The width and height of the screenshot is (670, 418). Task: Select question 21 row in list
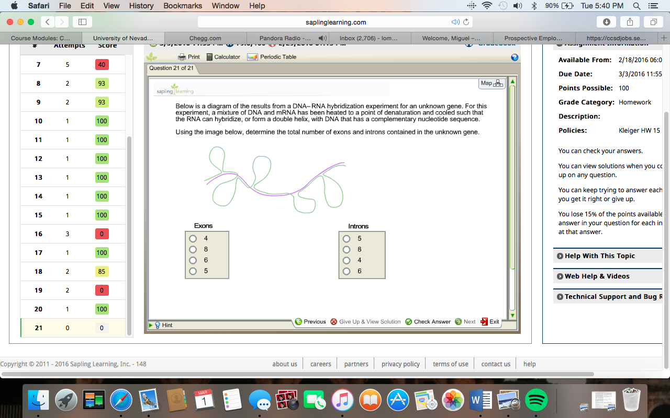tap(73, 328)
